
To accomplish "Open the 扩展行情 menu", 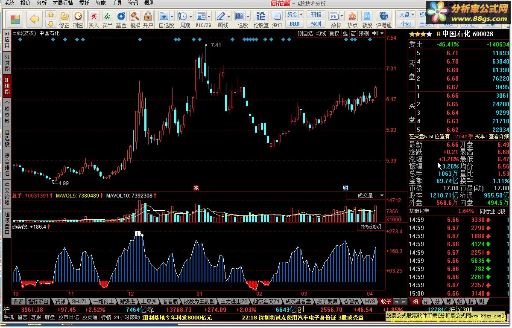I will (63, 3).
